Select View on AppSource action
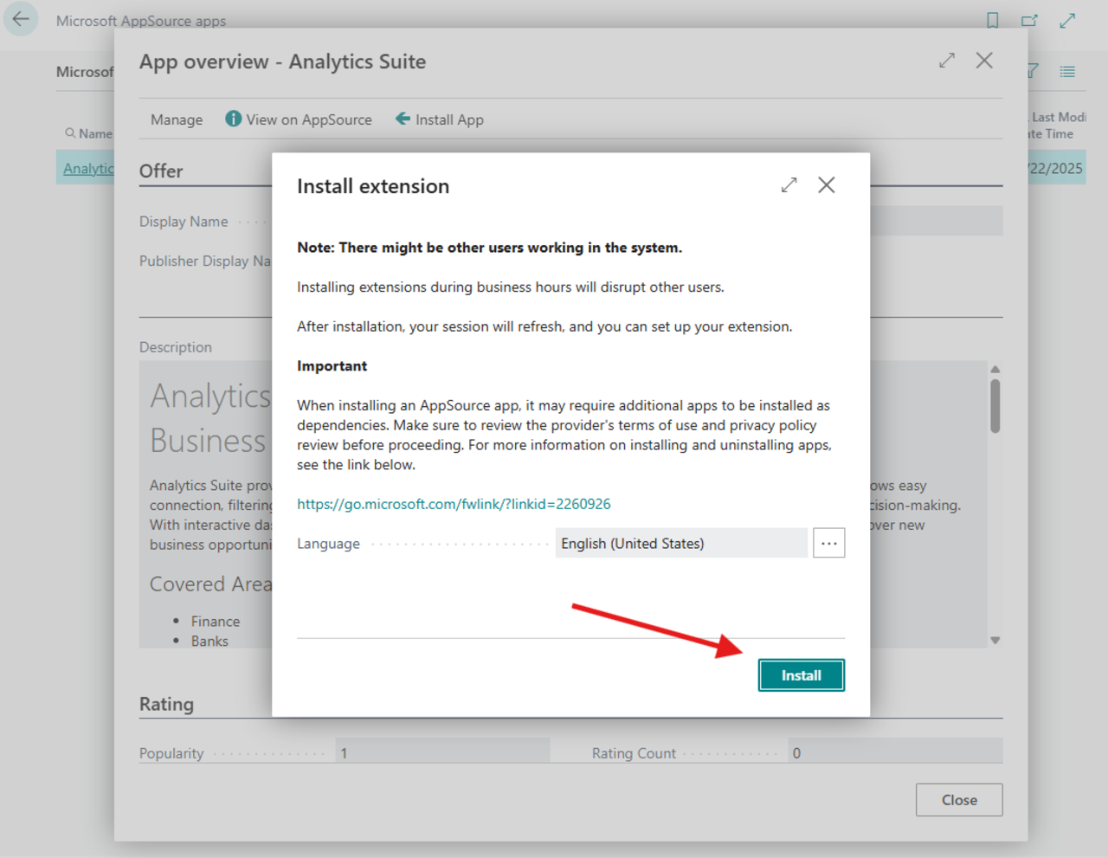Screen dimensions: 1108x858 [x=308, y=119]
